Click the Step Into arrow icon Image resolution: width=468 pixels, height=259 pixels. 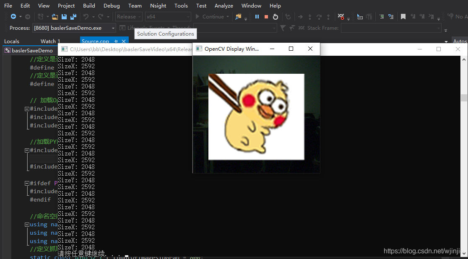310,17
